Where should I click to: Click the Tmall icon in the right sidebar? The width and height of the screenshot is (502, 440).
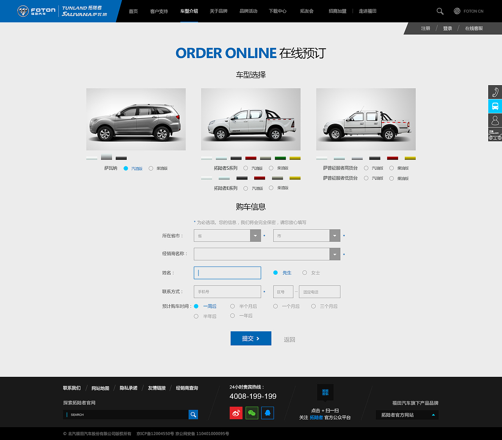point(495,134)
